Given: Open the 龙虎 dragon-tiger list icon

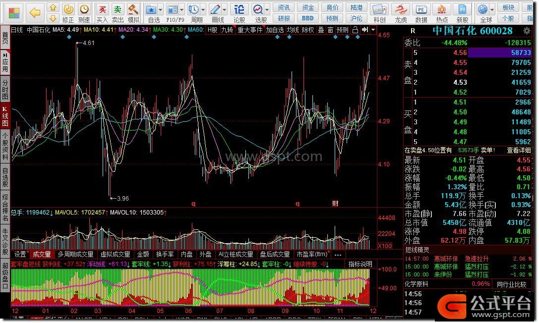Looking at the screenshot, I should click(401, 13).
